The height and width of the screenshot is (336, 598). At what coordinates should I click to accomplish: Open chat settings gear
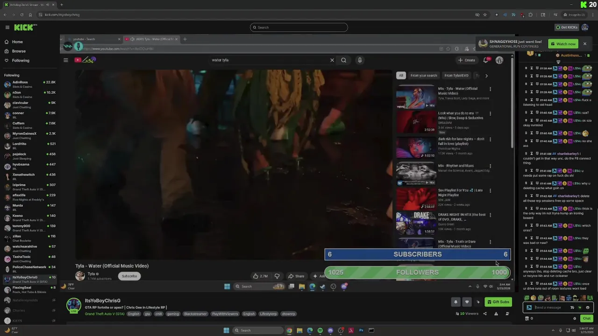pos(575,319)
